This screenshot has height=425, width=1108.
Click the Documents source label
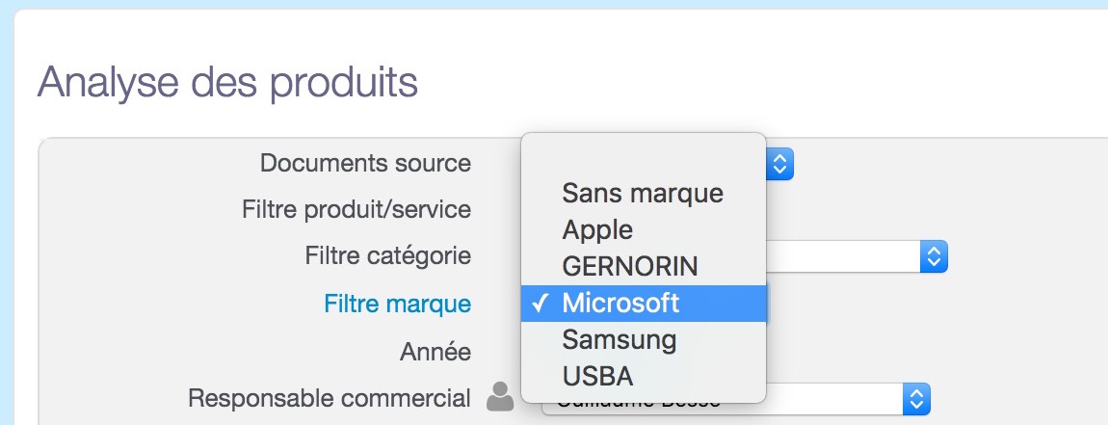click(365, 164)
